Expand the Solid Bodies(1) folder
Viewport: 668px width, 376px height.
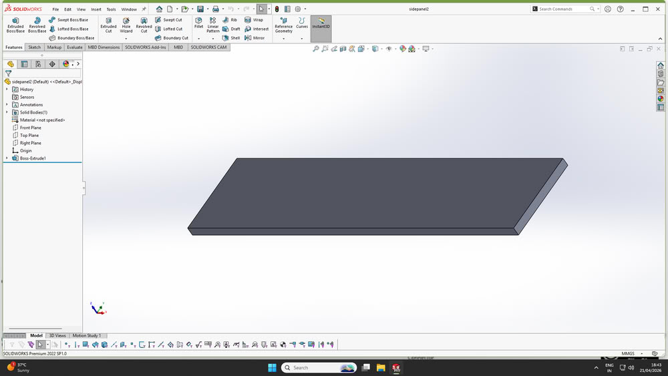(x=7, y=112)
